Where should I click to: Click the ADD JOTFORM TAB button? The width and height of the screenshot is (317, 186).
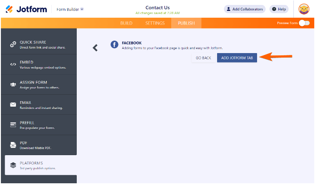tap(237, 58)
